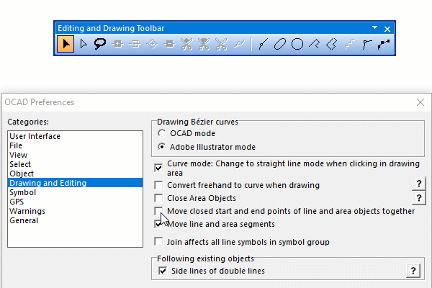Image resolution: width=432 pixels, height=288 pixels.
Task: Uncheck Side lines of double lines
Action: pos(163,271)
